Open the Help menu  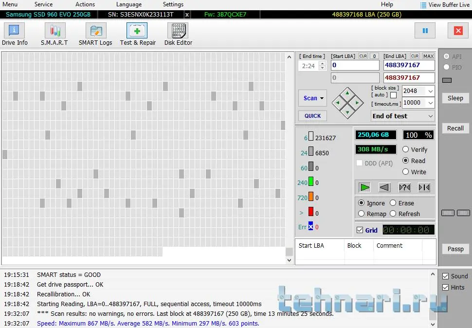point(387,4)
